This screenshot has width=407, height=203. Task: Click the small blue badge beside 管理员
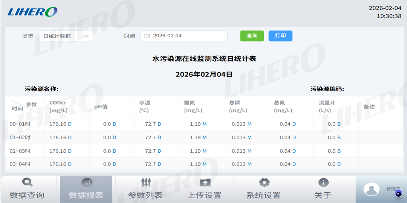click(x=398, y=194)
